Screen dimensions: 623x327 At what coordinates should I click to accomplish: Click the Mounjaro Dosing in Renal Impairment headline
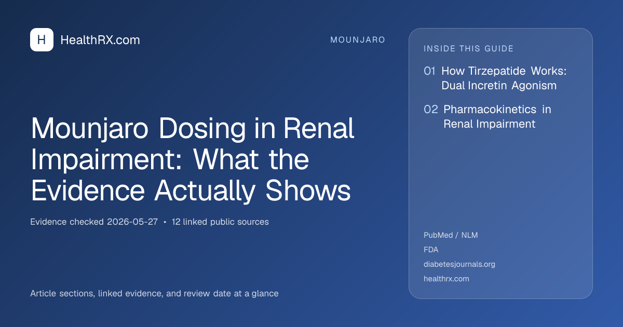[193, 160]
